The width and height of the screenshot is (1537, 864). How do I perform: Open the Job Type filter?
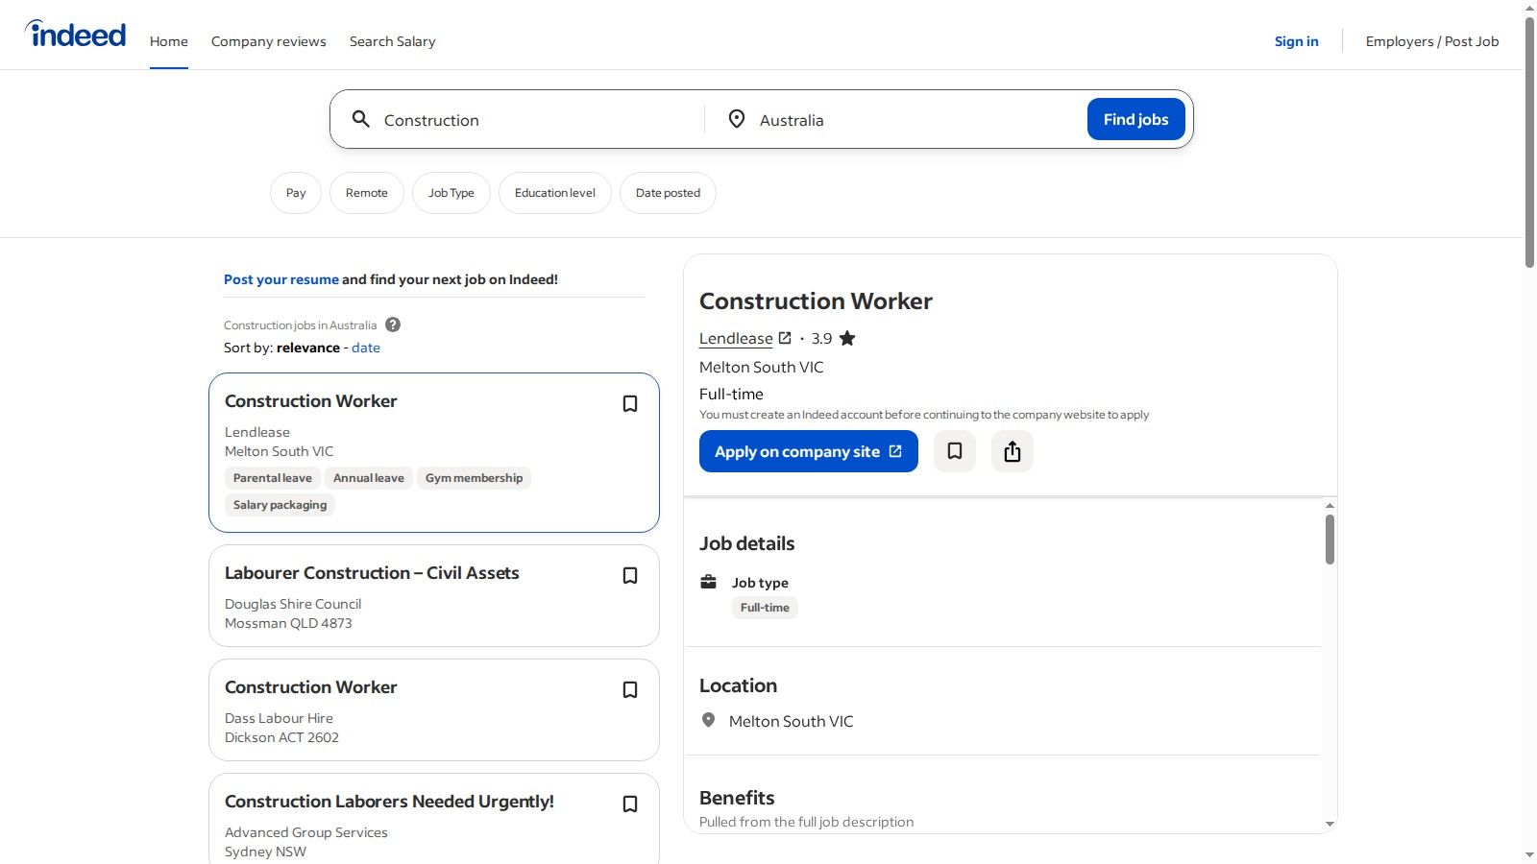pyautogui.click(x=451, y=192)
